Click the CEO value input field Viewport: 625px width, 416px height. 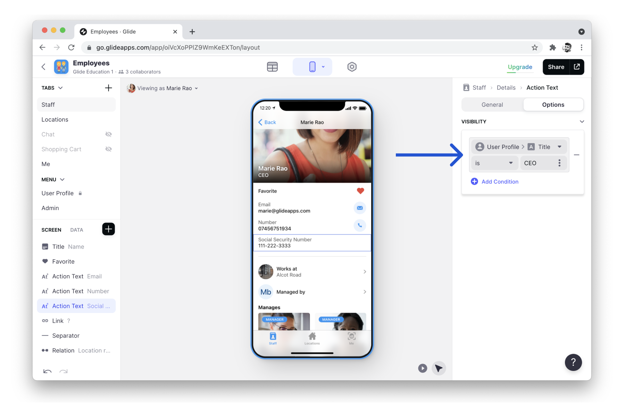[537, 163]
